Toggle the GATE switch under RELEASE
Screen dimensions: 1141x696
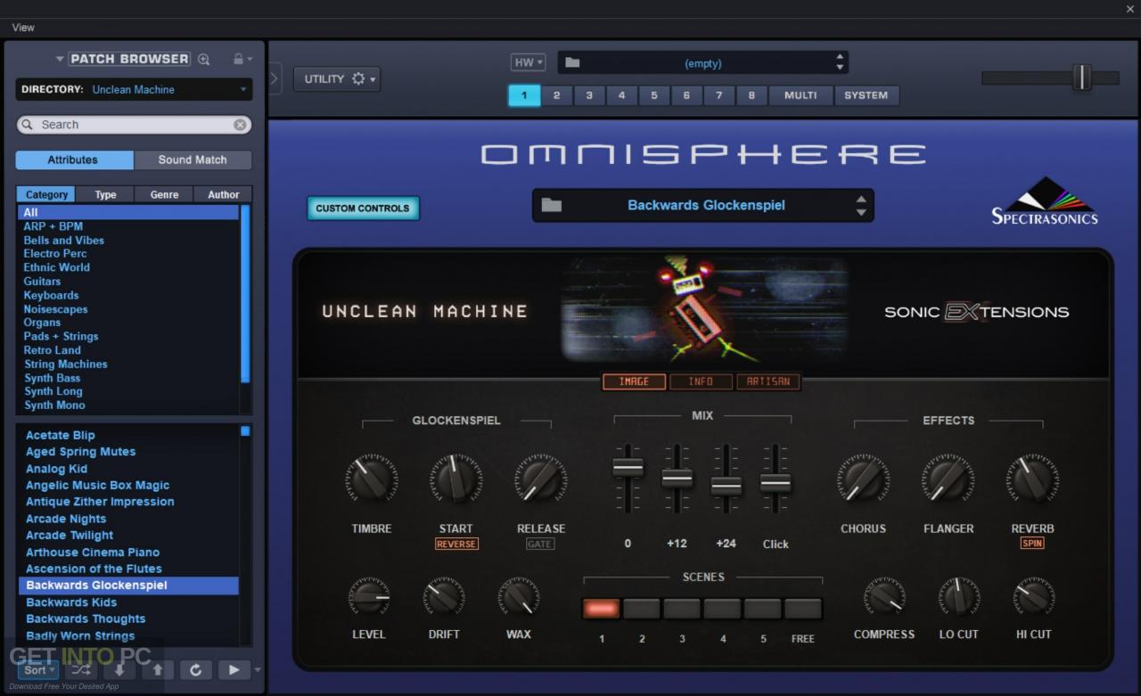tap(540, 544)
